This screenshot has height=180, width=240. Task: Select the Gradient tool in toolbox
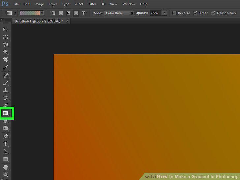pyautogui.click(x=6, y=113)
